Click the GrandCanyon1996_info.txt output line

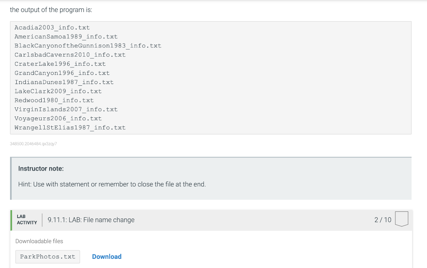(62, 73)
